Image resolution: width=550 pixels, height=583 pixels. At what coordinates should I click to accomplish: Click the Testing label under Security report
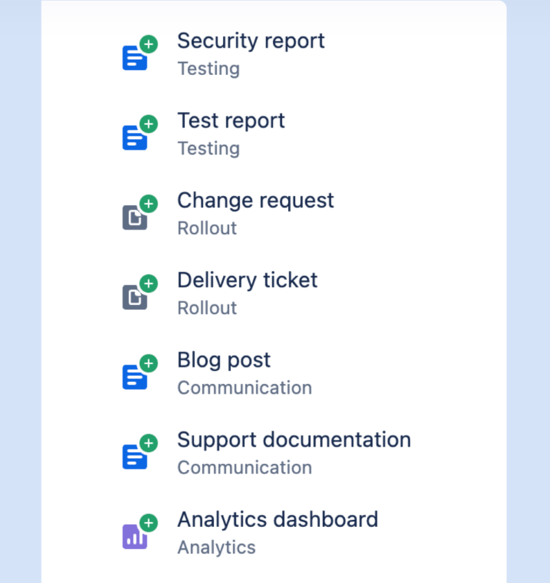tap(209, 69)
